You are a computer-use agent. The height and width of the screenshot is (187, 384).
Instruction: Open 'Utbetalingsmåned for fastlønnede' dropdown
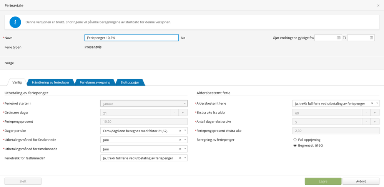coord(185,140)
